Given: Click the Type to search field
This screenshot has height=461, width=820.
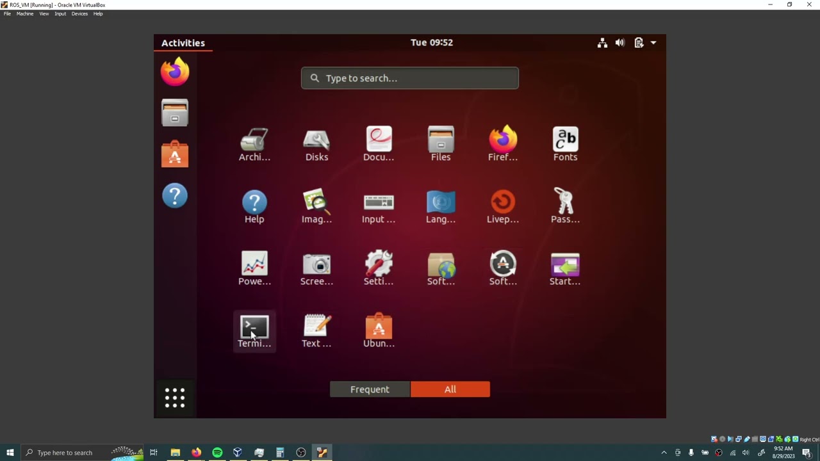Looking at the screenshot, I should tap(410, 78).
